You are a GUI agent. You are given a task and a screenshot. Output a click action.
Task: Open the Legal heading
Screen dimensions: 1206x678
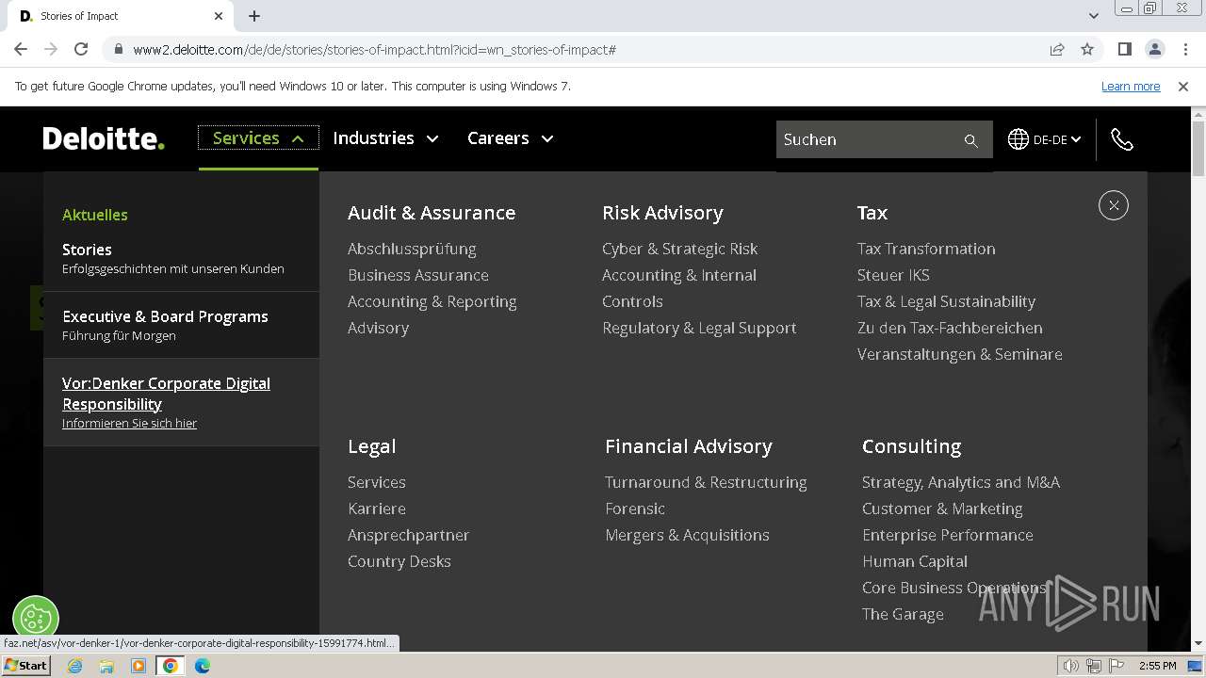tap(372, 446)
